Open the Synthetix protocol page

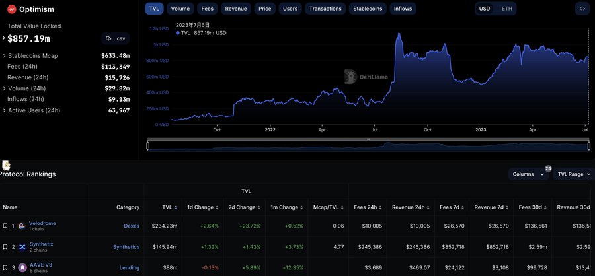click(41, 244)
